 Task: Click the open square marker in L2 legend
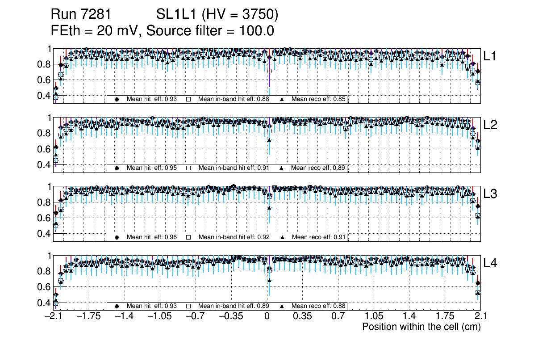point(188,168)
